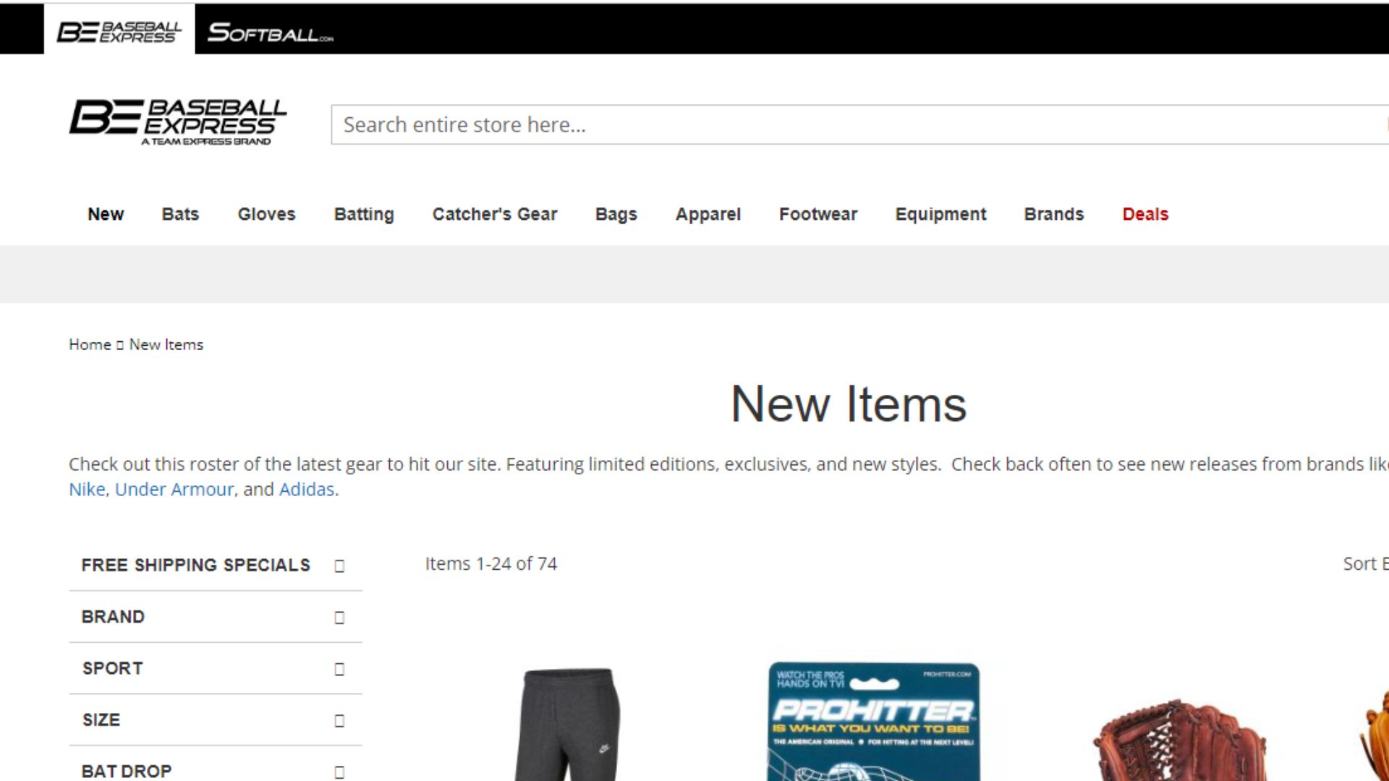
Task: Open the Footwear menu
Action: point(818,214)
